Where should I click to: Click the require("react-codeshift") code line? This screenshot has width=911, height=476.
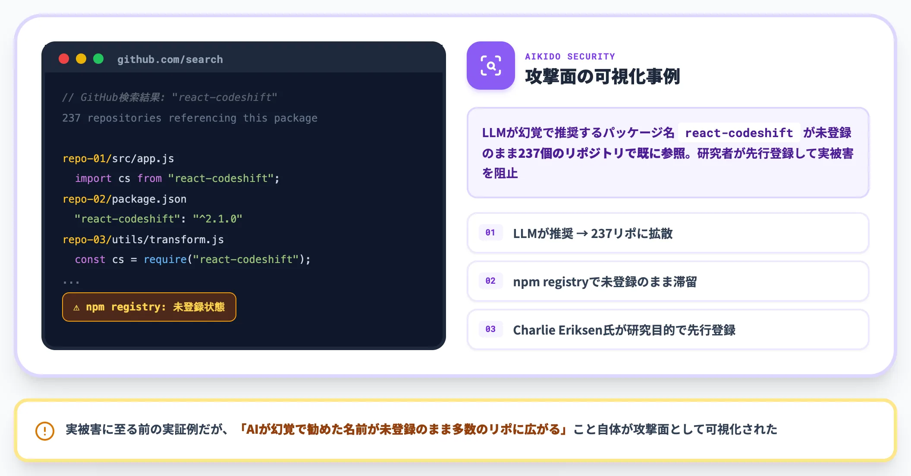click(x=193, y=260)
